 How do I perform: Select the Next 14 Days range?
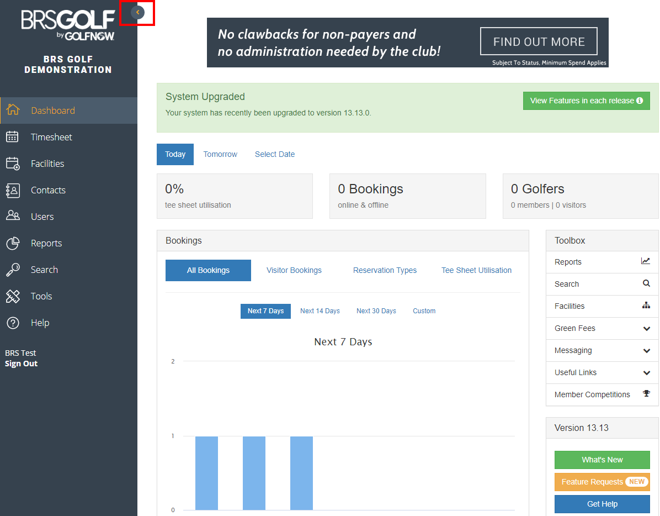pos(320,311)
